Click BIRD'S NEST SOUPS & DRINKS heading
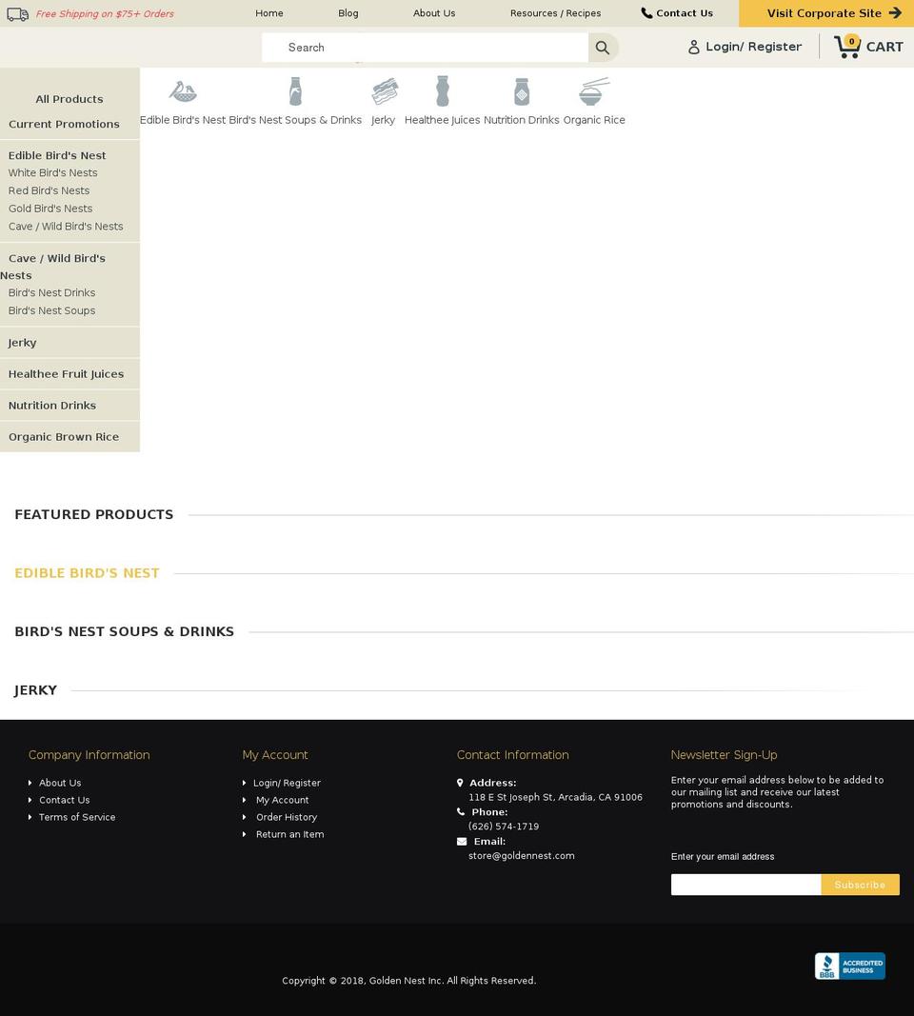Screen dimensions: 914x1016 125,631
